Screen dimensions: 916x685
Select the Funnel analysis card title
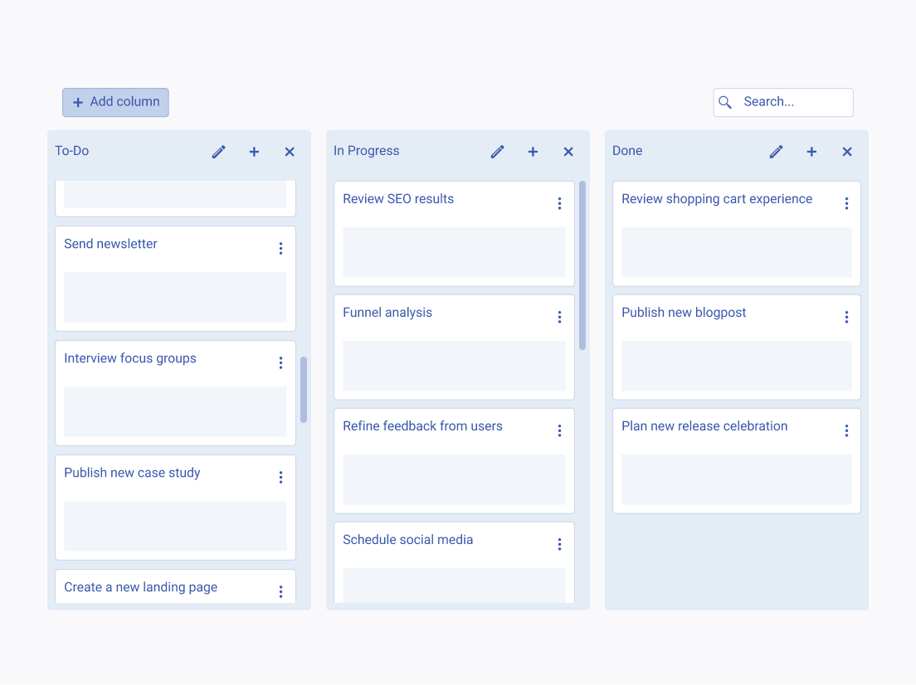point(387,313)
